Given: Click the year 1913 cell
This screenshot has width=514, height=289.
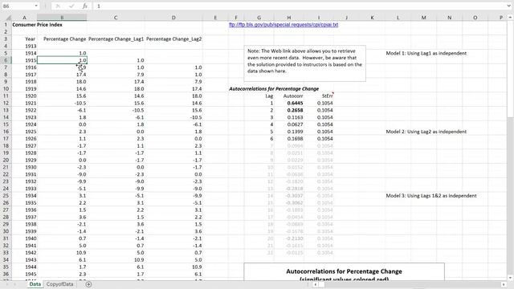Looking at the screenshot, I should point(31,47).
